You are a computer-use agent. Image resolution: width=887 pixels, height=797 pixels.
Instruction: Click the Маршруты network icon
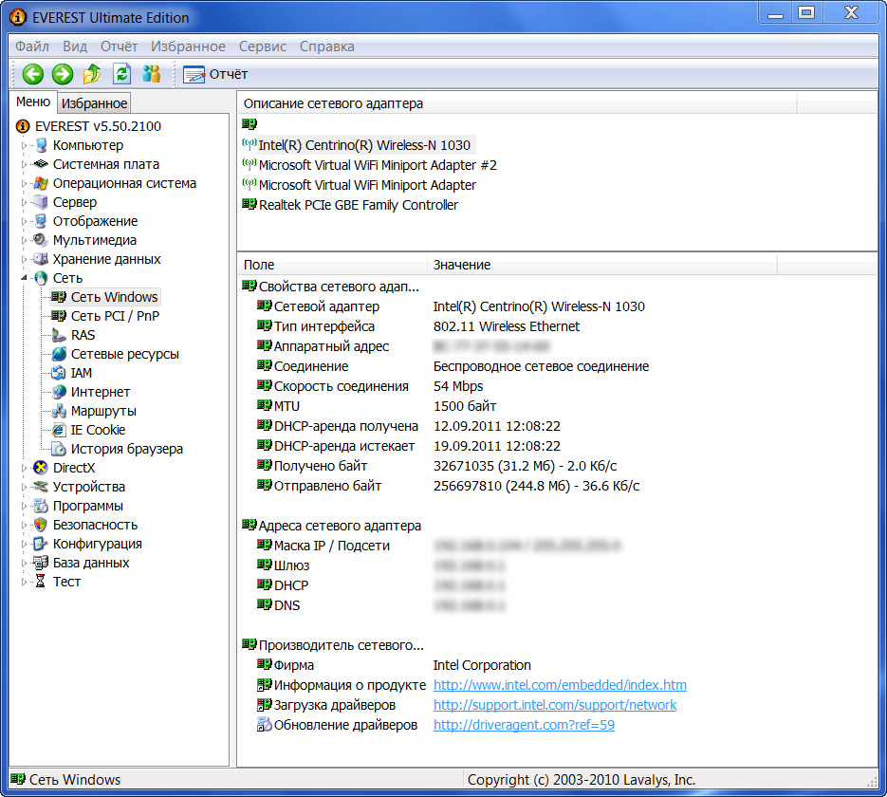pos(59,411)
